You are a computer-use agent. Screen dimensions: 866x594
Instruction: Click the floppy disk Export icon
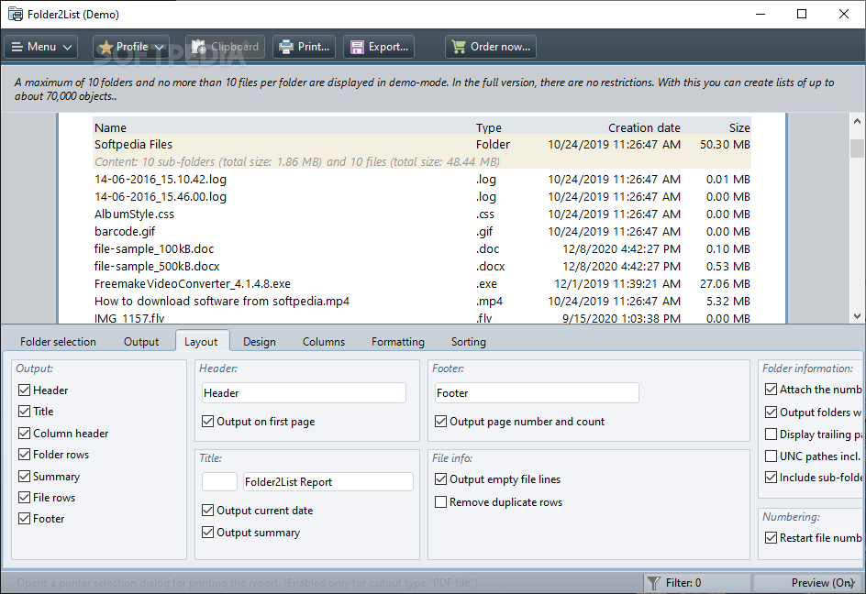coord(358,47)
